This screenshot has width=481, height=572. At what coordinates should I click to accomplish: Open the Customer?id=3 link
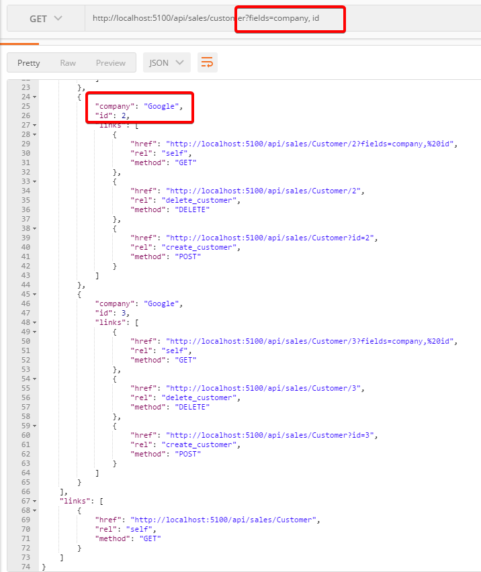pyautogui.click(x=269, y=435)
